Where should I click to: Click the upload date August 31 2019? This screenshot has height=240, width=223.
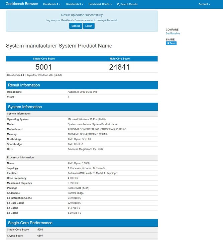pyautogui.click(x=82, y=92)
